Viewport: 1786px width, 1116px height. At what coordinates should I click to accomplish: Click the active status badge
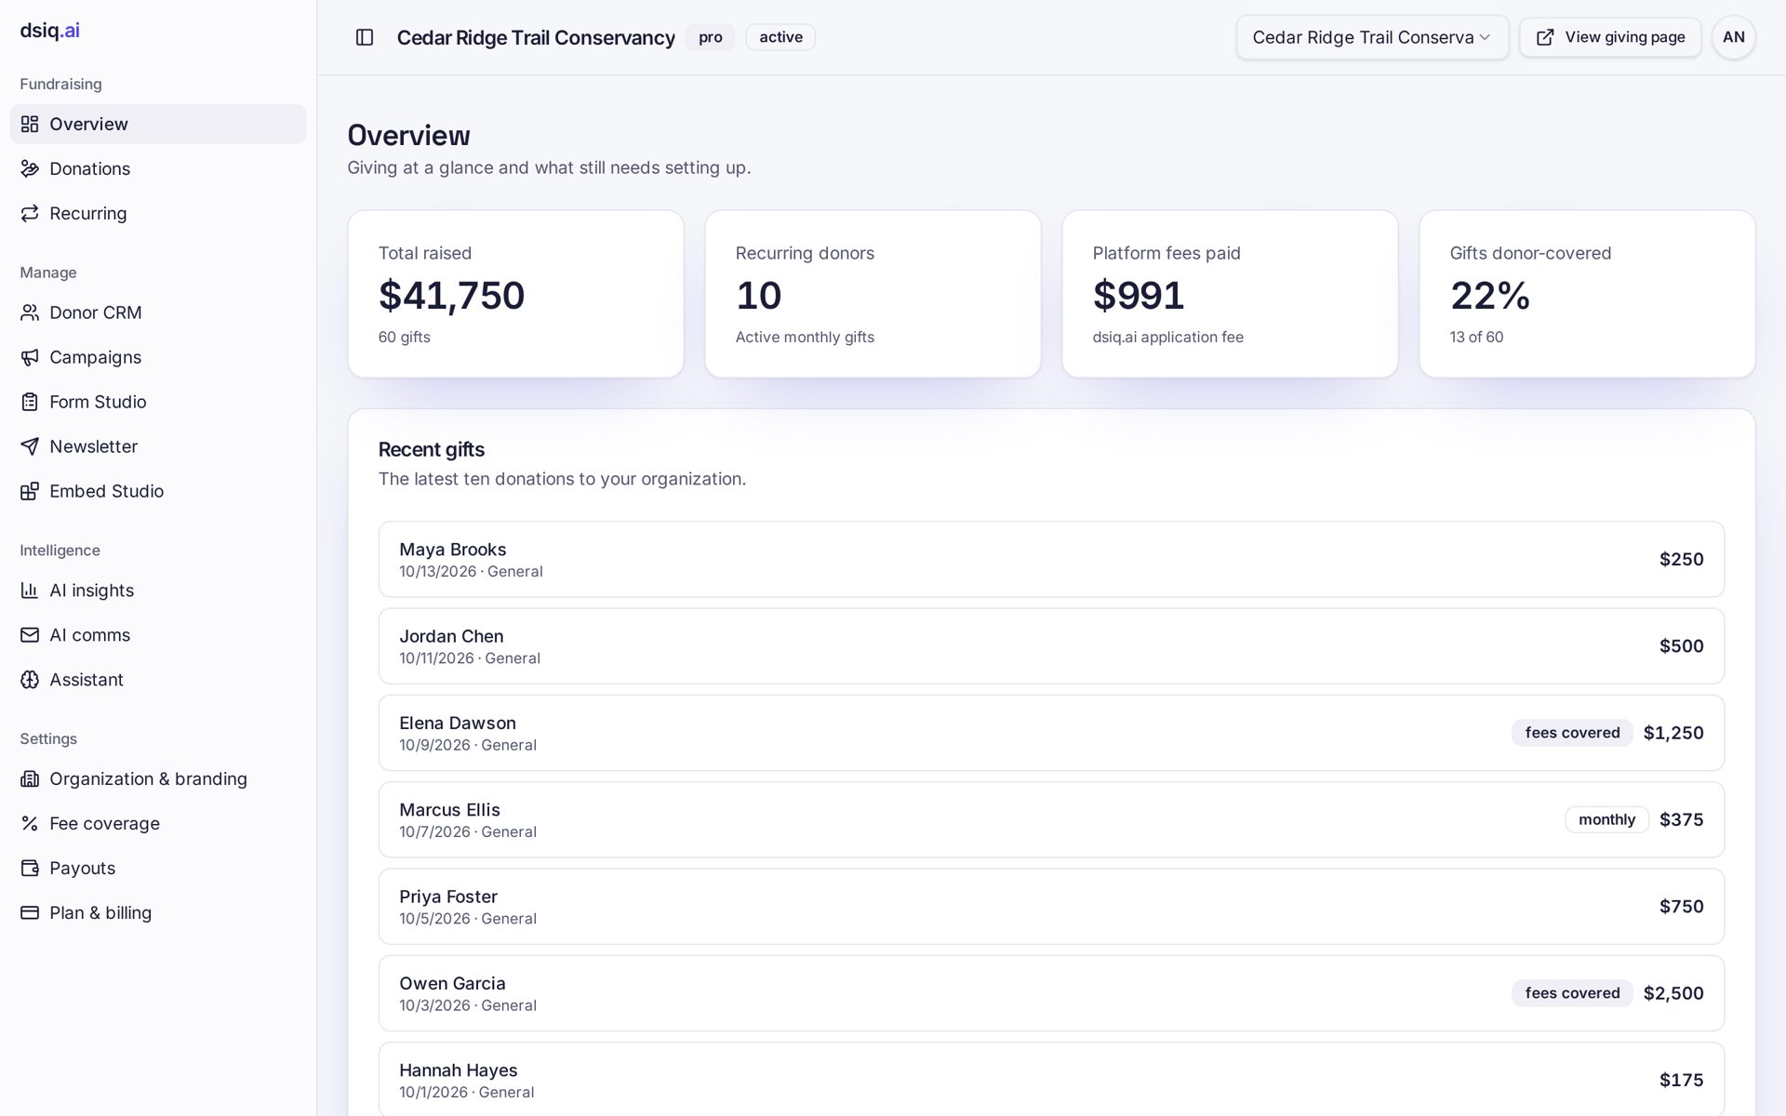click(x=780, y=37)
